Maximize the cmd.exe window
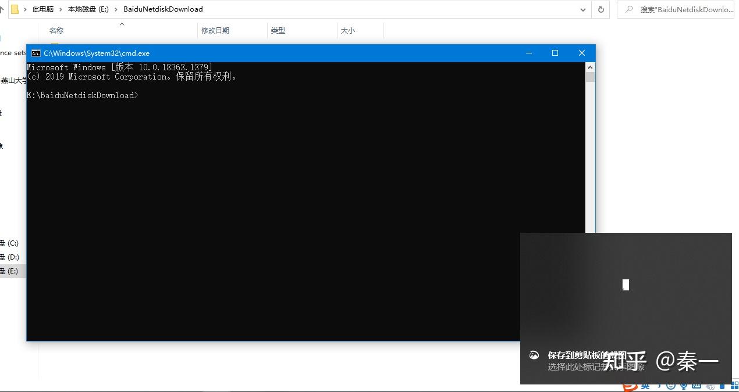Screen dimensions: 739x392 pyautogui.click(x=555, y=53)
